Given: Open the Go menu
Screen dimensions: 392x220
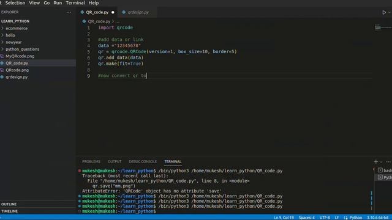Looking at the screenshot, I should (x=47, y=3).
